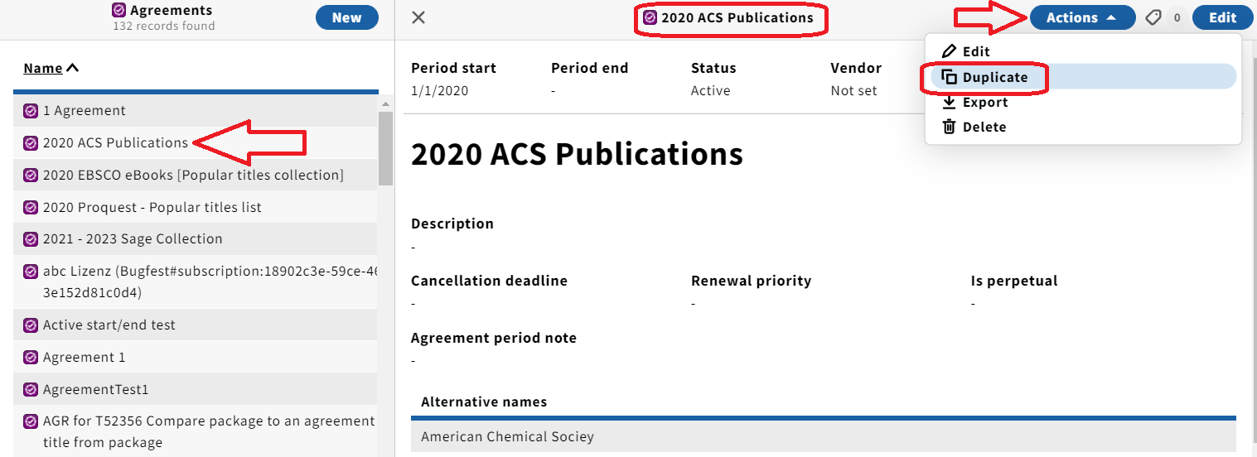The image size is (1257, 457).
Task: Click the Period start value 1/1/2020
Action: point(439,91)
